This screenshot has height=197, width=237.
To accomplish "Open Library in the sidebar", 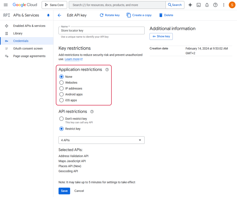I will click(x=18, y=33).
